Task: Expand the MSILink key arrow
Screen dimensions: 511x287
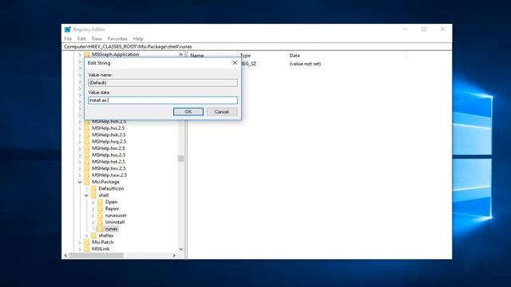Action: (x=80, y=249)
